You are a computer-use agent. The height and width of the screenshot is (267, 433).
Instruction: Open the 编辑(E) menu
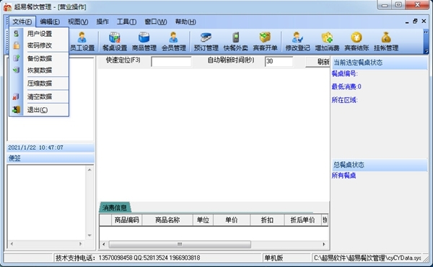50,22
